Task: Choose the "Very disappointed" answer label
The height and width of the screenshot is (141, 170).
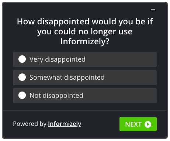Action: click(58, 59)
